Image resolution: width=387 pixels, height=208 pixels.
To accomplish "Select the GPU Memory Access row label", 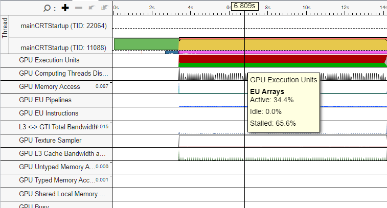I will point(50,87).
